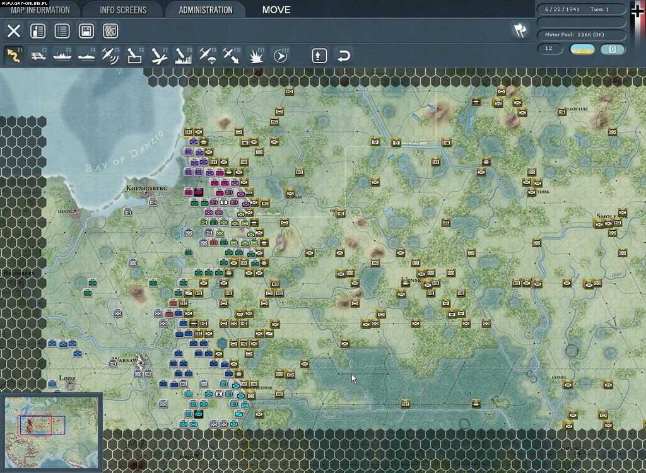Enable F5 air reconnaissance mode
Screen dimensions: 646x473
pos(110,55)
